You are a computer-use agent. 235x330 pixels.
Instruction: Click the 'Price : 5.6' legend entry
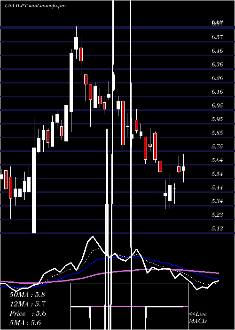pyautogui.click(x=27, y=313)
